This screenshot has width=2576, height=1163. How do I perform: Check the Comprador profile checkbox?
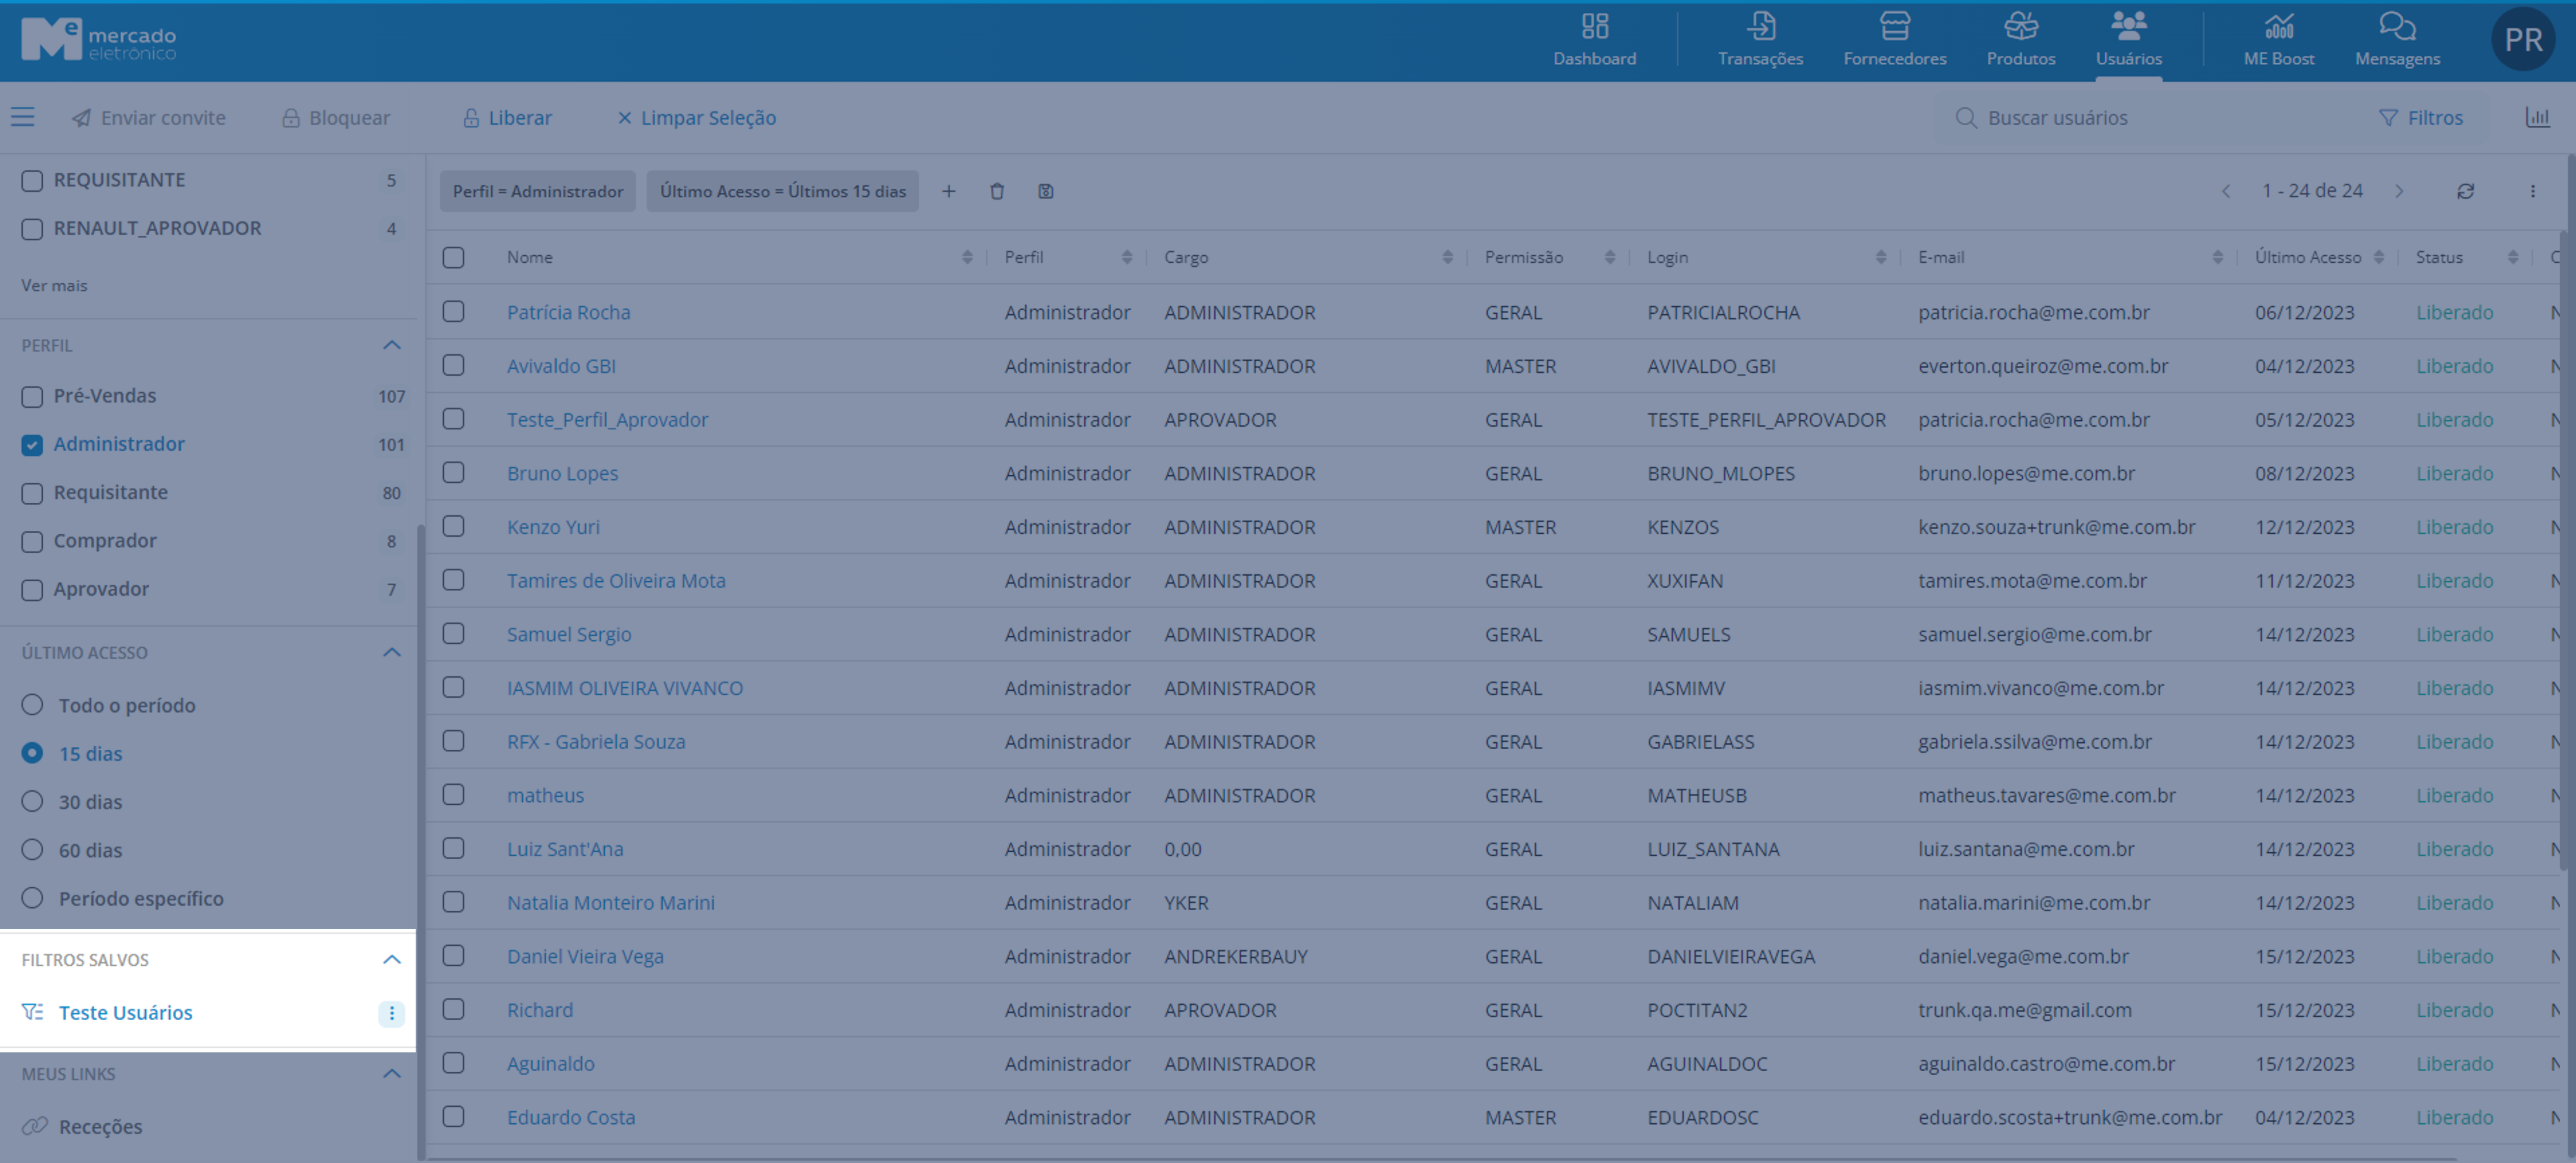(x=32, y=541)
